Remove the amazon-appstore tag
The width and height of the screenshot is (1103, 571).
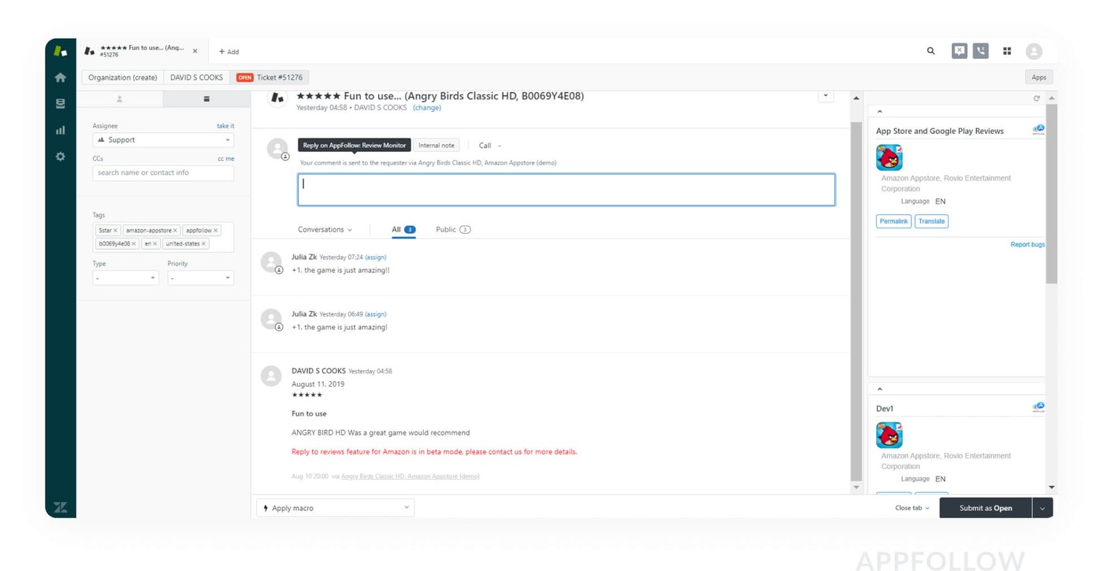coord(175,231)
